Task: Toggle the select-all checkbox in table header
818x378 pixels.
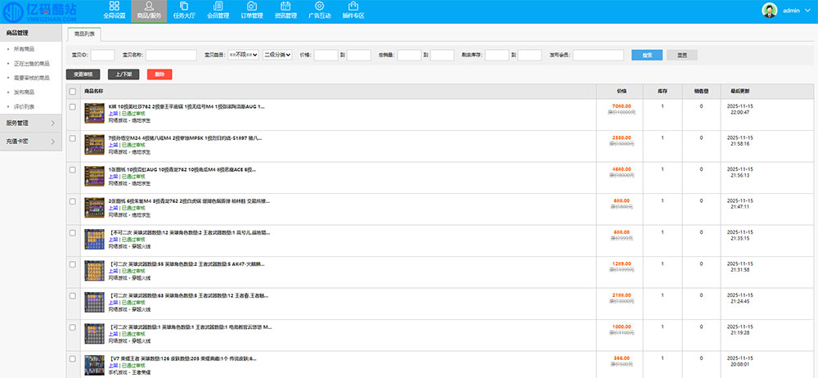Action: point(73,91)
